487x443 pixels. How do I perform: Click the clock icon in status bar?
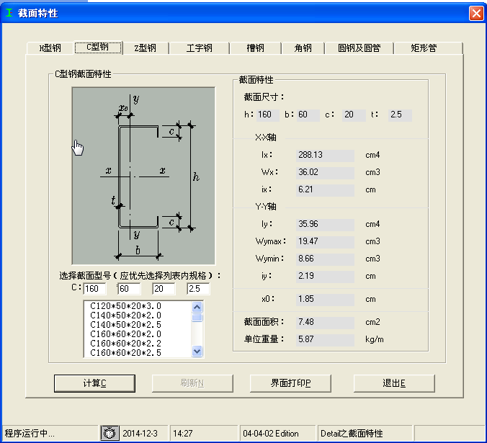pyautogui.click(x=110, y=433)
